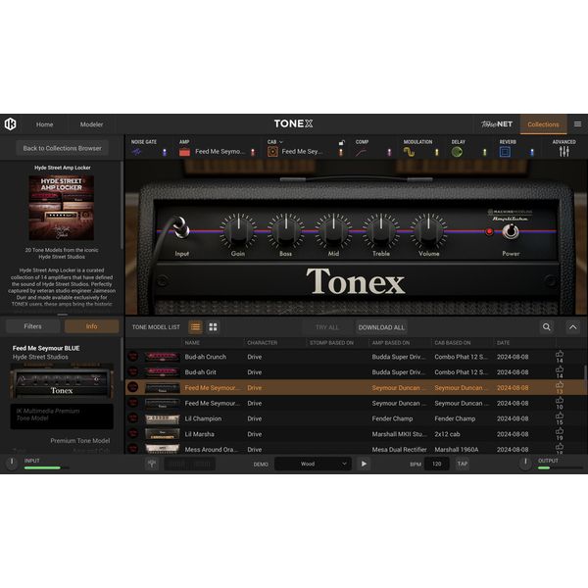
Task: Sort list by CHARACTER column
Action: pyautogui.click(x=262, y=343)
